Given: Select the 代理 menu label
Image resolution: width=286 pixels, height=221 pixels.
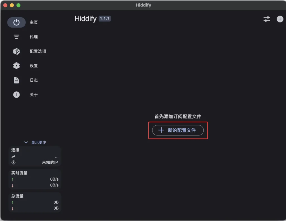Looking at the screenshot, I should point(34,37).
